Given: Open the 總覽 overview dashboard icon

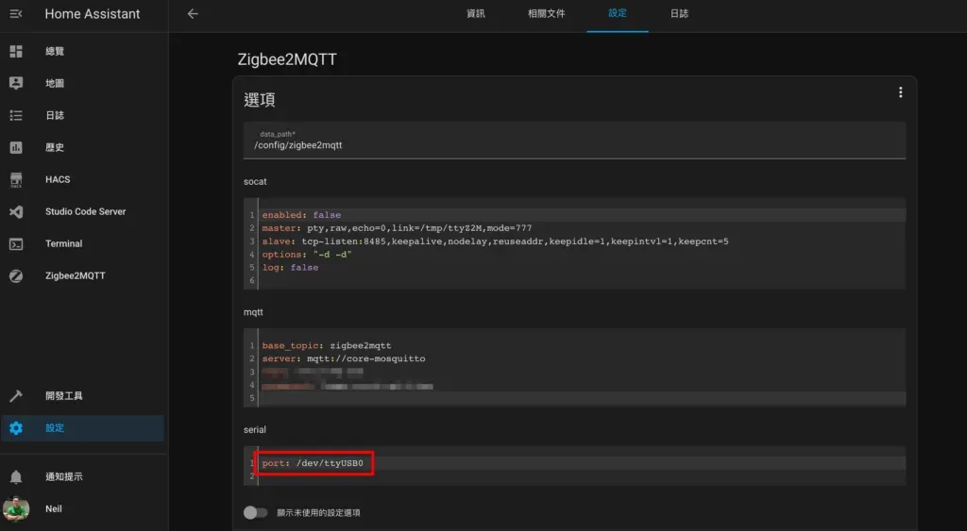Looking at the screenshot, I should click(x=16, y=51).
